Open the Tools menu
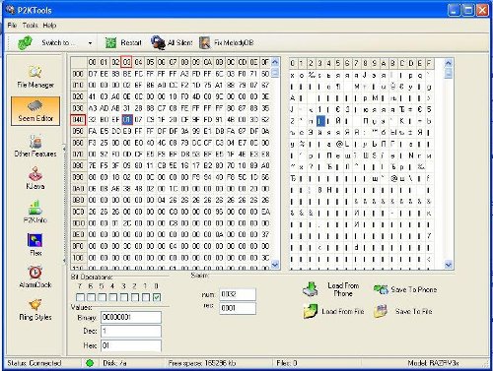493x371 pixels. click(x=30, y=26)
